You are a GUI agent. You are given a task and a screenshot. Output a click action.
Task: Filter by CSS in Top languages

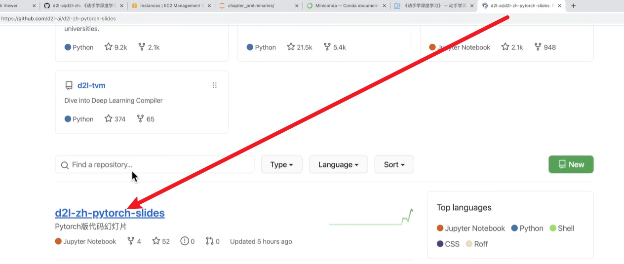pos(448,244)
